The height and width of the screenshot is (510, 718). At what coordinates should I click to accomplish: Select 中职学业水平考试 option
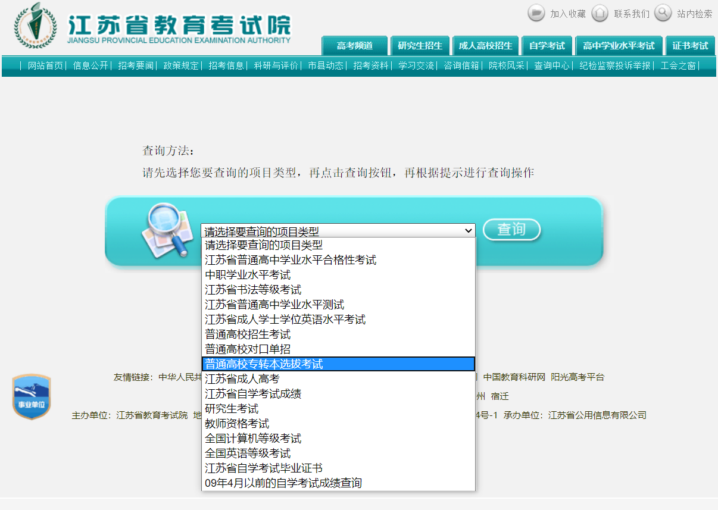(338, 275)
